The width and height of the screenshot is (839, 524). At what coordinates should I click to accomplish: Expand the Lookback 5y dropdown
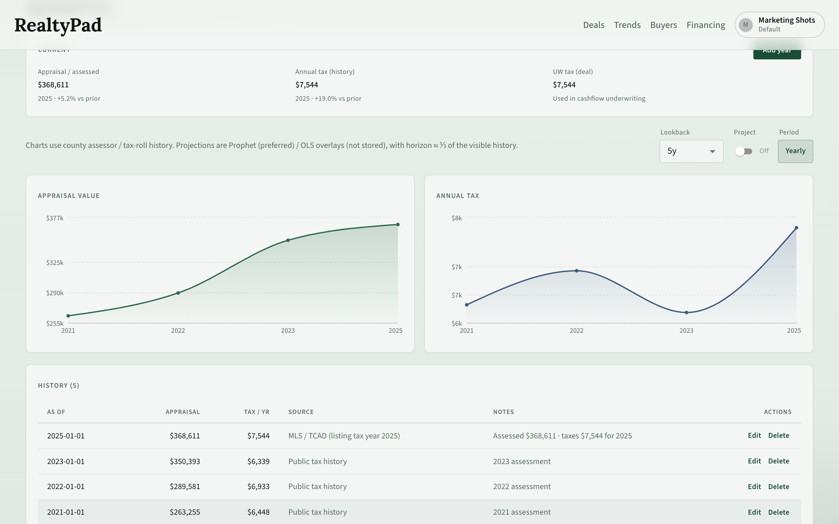pos(691,151)
